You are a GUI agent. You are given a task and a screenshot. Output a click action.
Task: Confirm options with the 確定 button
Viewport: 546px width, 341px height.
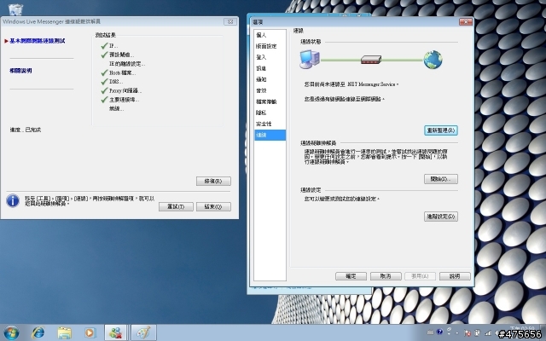click(351, 276)
